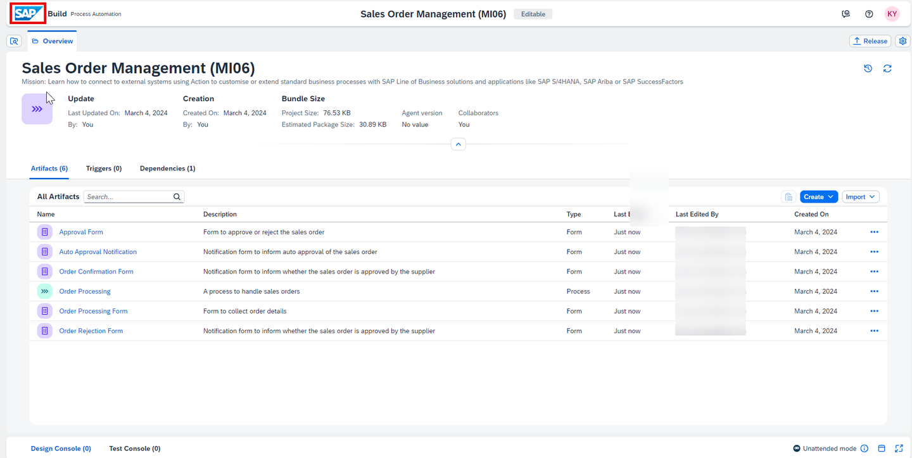Click the Order Processing process icon
The height and width of the screenshot is (458, 912).
(45, 291)
